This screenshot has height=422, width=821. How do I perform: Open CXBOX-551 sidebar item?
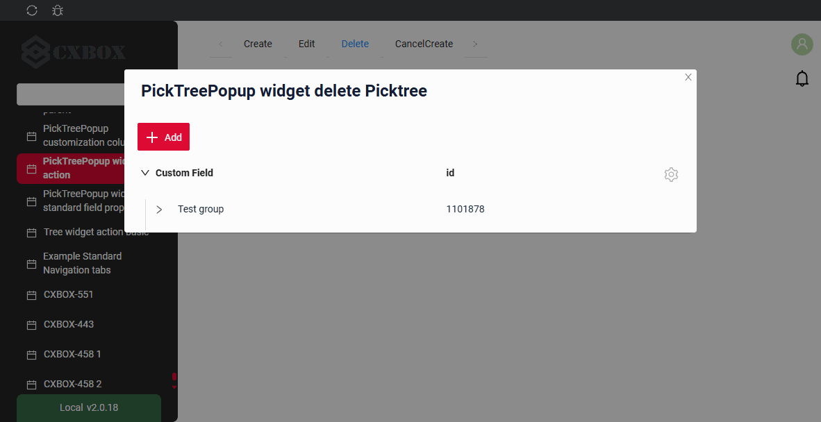pos(68,294)
